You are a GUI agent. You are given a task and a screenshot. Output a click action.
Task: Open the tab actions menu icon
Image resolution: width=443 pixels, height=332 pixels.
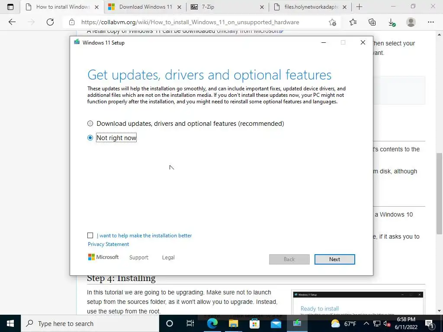tap(10, 7)
